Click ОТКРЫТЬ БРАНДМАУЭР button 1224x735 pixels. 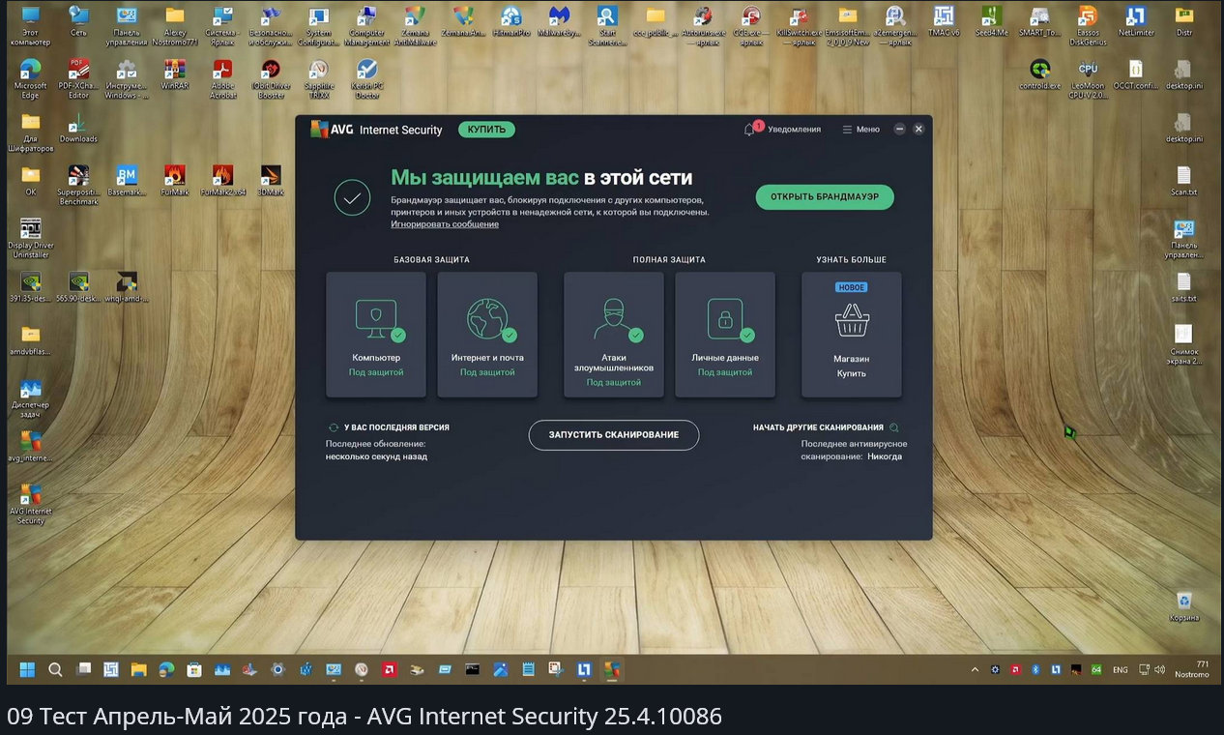tap(825, 197)
